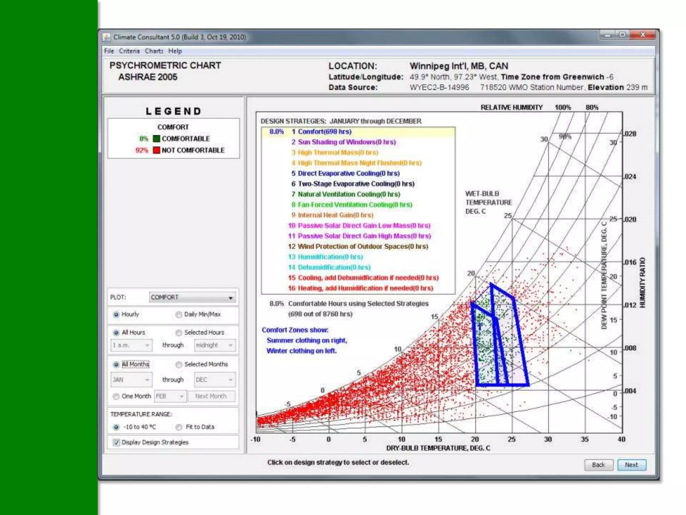Close the Climate Consultant window
Viewport: 686px width, 515px height.
tap(642, 35)
